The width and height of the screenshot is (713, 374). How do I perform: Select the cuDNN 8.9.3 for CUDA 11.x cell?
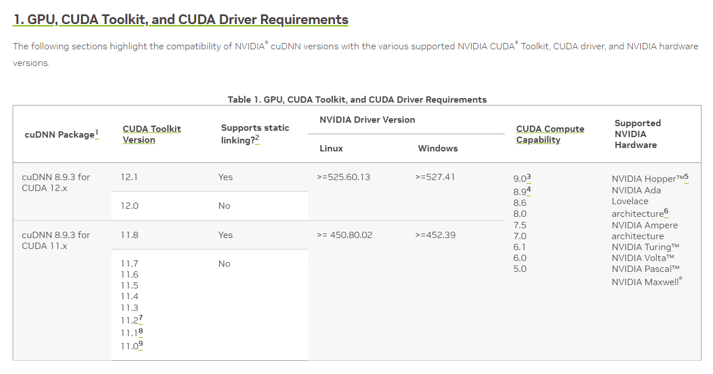56,240
